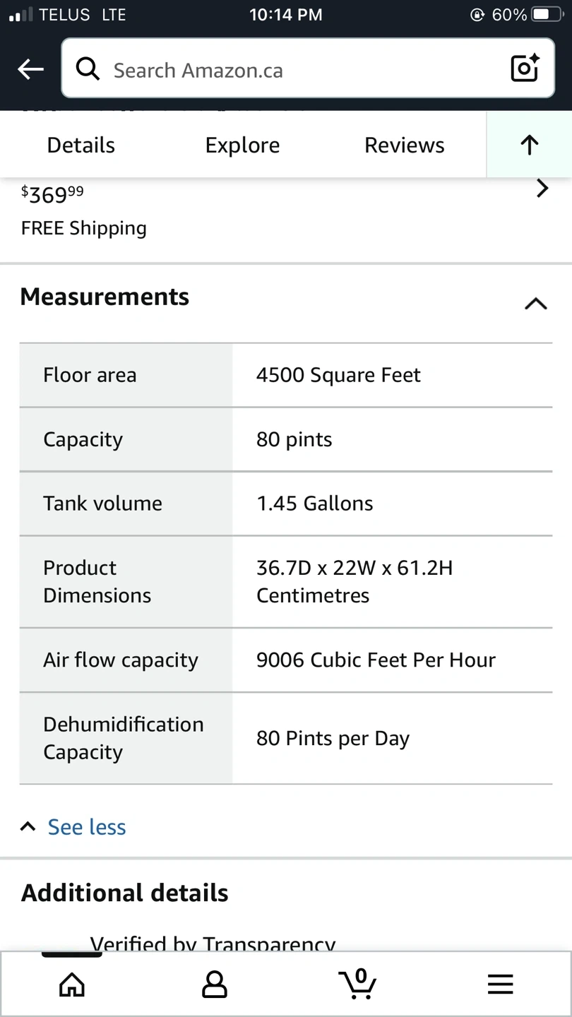Tap the Measurements section heading
Image resolution: width=572 pixels, height=1017 pixels.
(x=105, y=297)
